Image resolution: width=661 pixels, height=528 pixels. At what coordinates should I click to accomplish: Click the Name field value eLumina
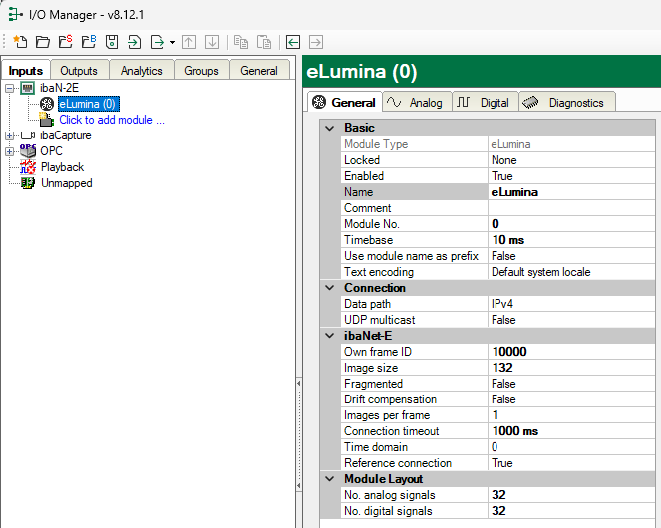514,192
